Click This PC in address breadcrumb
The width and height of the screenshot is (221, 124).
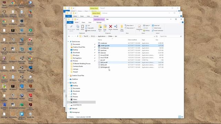click(86, 36)
